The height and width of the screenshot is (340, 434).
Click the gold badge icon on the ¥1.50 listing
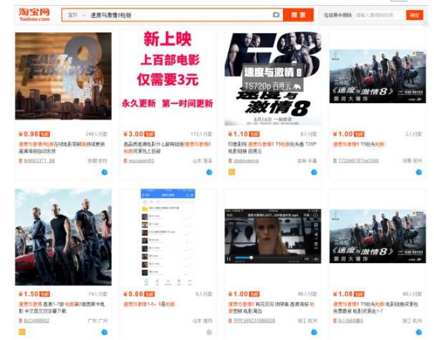click(x=22, y=332)
